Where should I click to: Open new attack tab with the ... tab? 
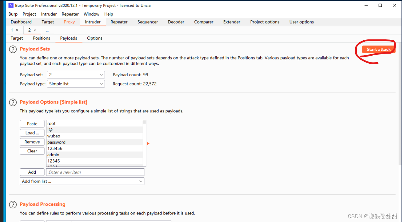coord(47,30)
